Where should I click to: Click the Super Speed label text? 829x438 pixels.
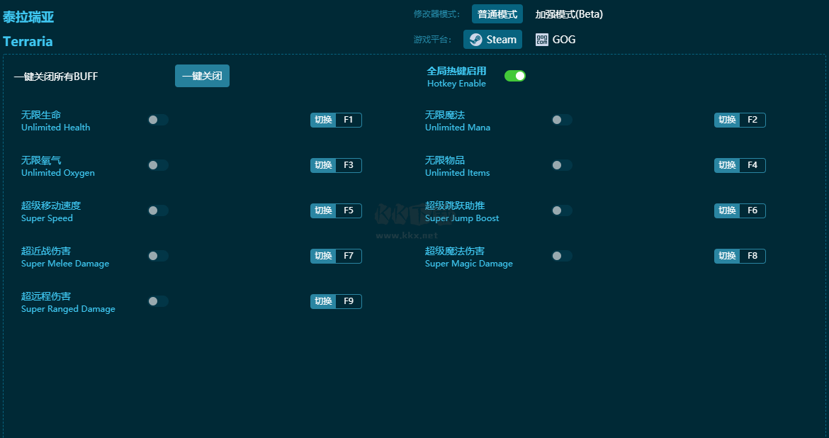(x=47, y=218)
